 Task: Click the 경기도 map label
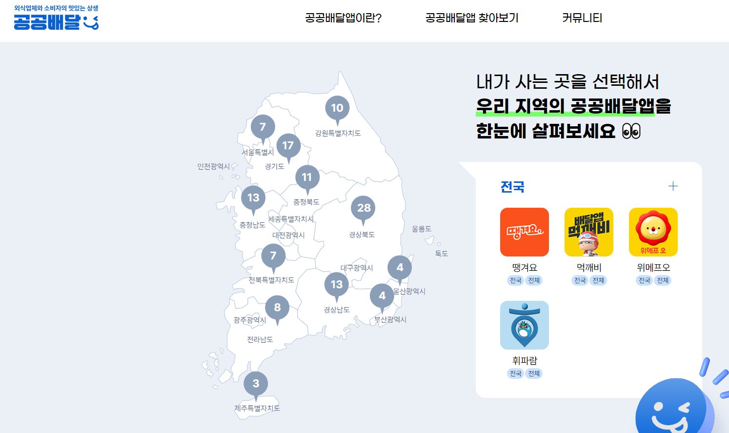[x=274, y=166]
